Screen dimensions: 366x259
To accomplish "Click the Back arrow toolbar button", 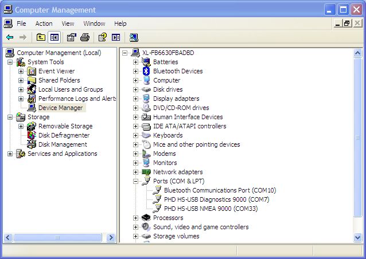I will [10, 37].
